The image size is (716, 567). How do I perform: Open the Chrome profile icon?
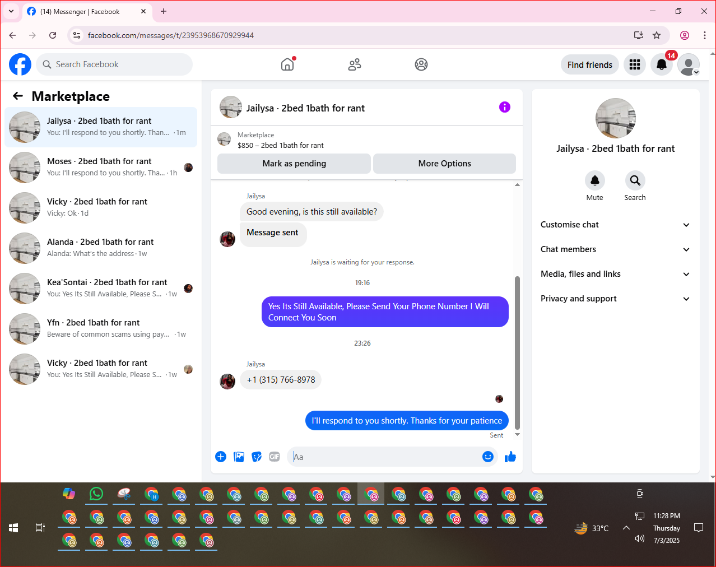pos(685,35)
